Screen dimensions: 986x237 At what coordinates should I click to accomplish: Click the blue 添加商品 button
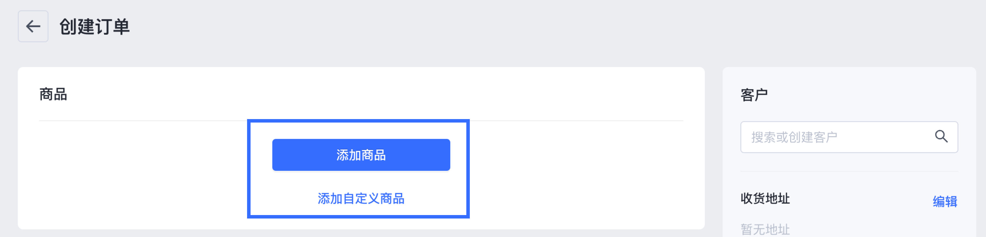(x=361, y=155)
